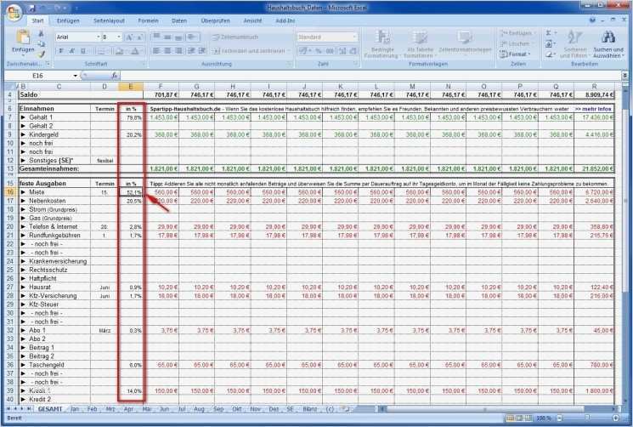This screenshot has height=427, width=633.
Task: Open the Einfügen ribbon tab
Action: (x=68, y=20)
